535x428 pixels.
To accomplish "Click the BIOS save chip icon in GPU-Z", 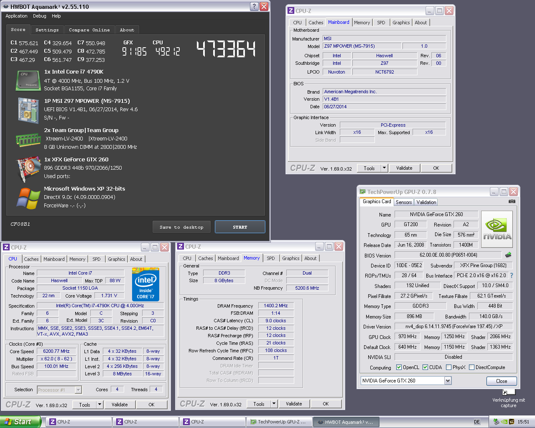I will click(508, 255).
